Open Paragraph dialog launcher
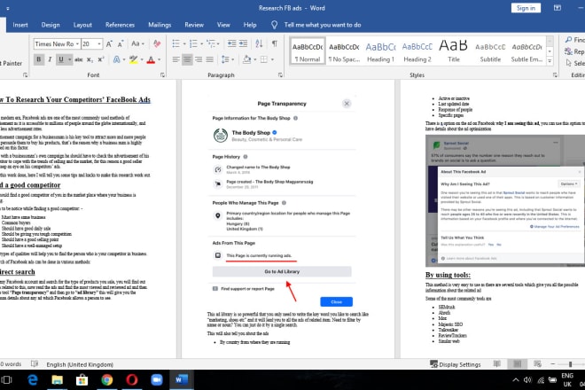 pos(280,75)
